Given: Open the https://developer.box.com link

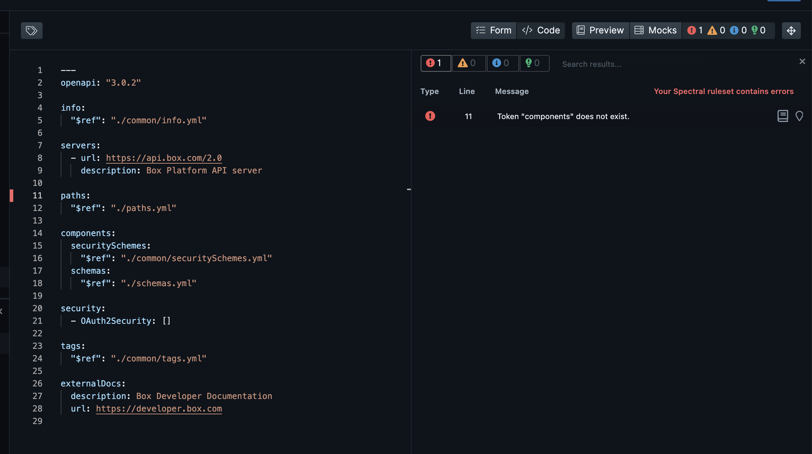Looking at the screenshot, I should [x=159, y=409].
